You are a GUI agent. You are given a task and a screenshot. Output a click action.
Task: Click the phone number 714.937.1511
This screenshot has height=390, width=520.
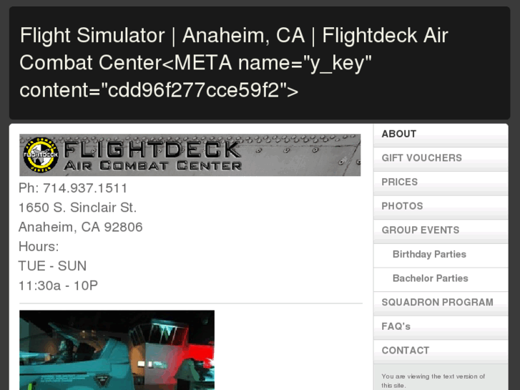(85, 188)
